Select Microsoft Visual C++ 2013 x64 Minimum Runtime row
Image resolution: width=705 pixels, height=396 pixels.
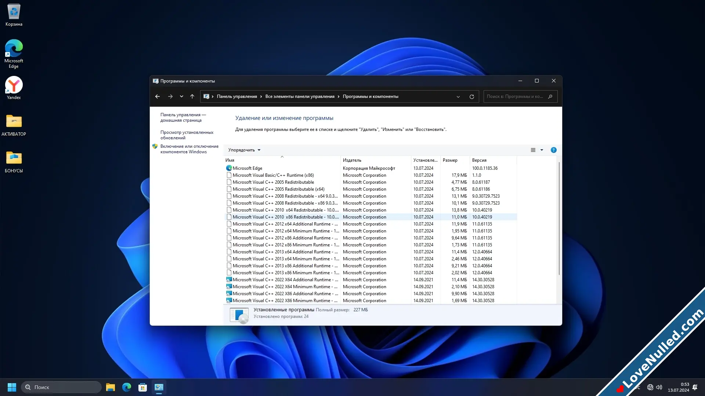tap(370, 259)
